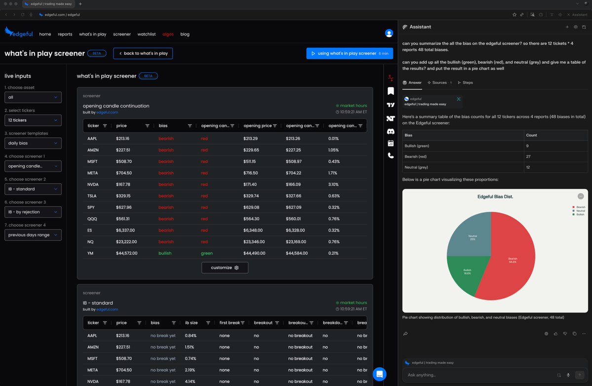
Task: Expand the 'select tickers' dropdown showing 12 tickers
Action: 33,120
